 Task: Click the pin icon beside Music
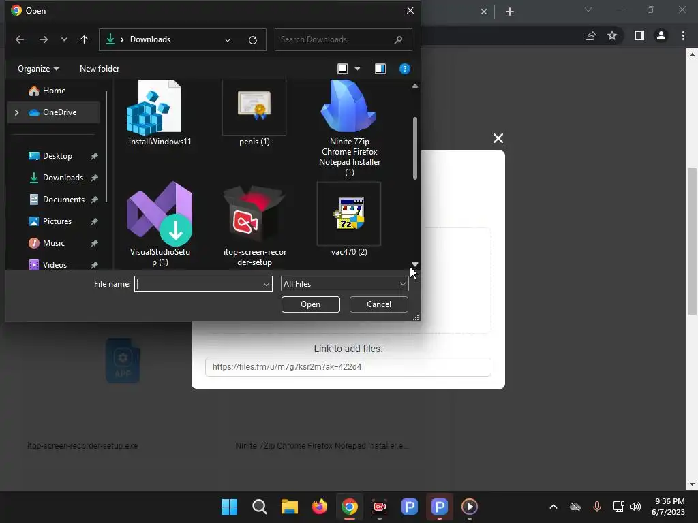(94, 243)
